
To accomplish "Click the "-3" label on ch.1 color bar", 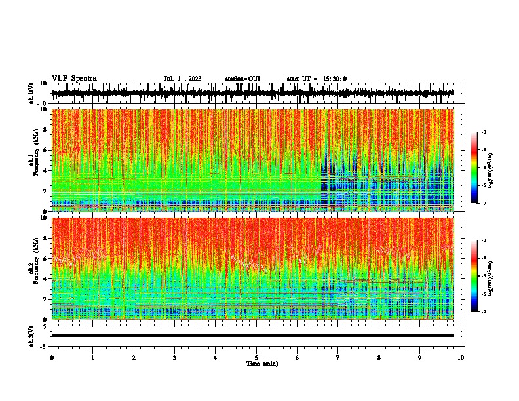I will tap(484, 132).
